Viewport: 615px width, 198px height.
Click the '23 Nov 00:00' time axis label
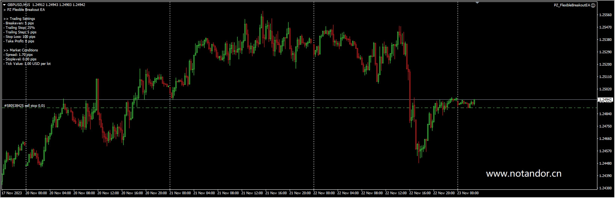click(x=468, y=193)
